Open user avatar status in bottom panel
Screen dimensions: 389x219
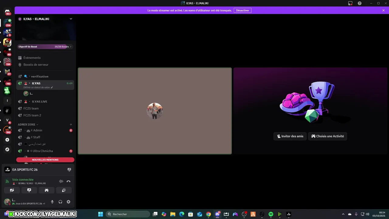coord(7,202)
